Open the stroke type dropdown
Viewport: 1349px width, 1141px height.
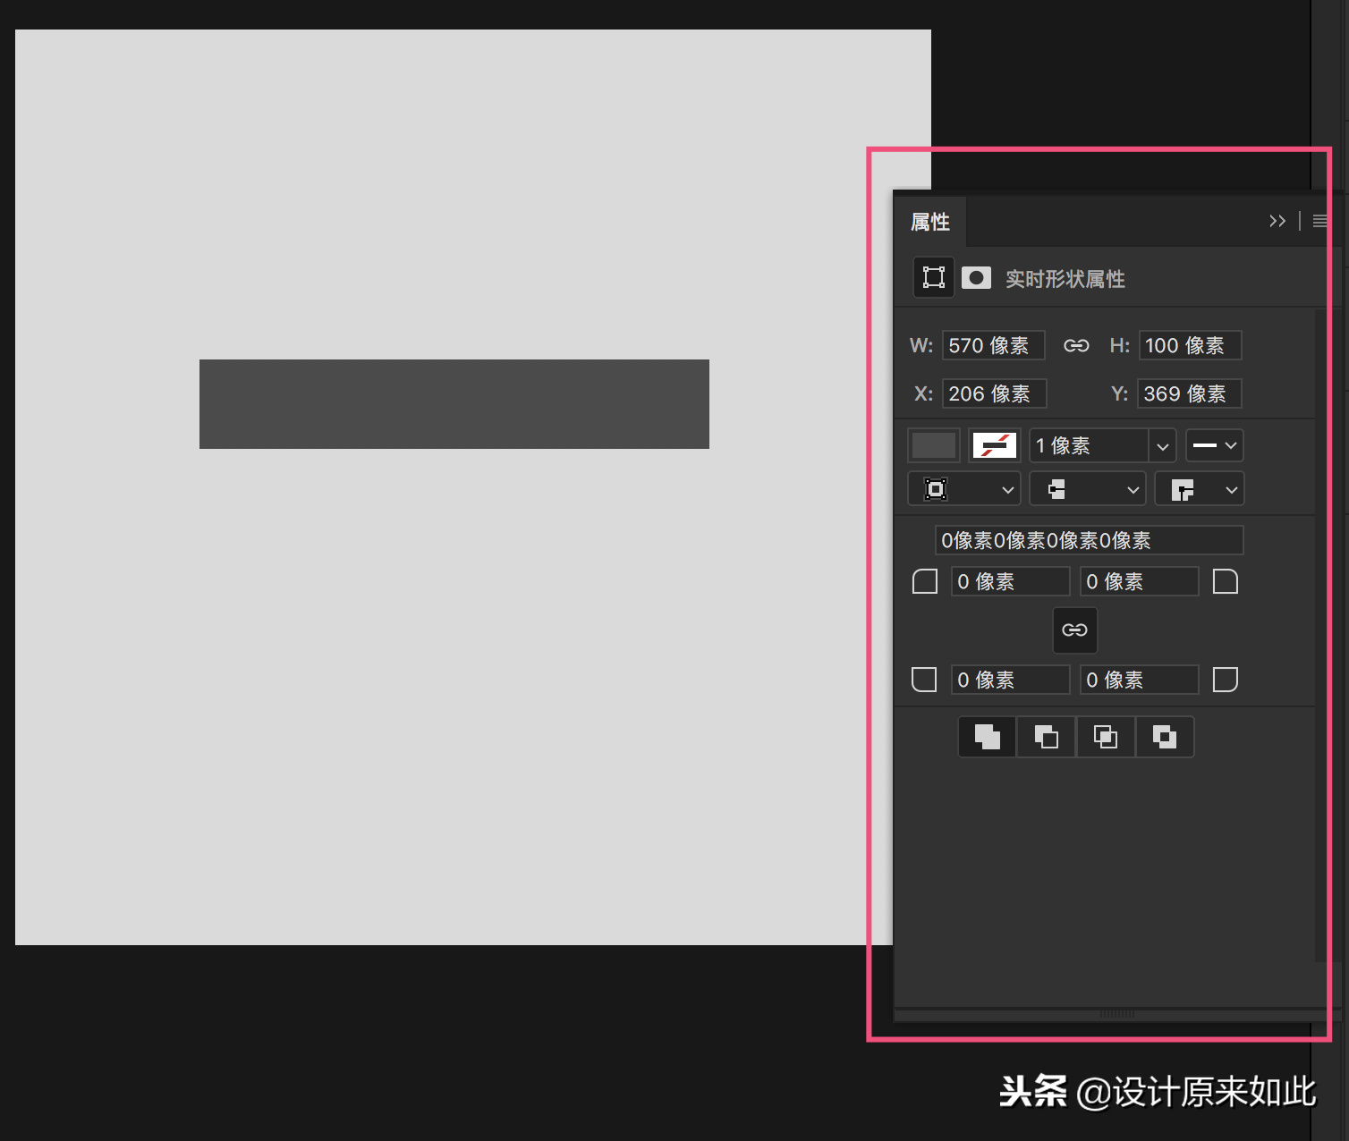pos(1214,445)
